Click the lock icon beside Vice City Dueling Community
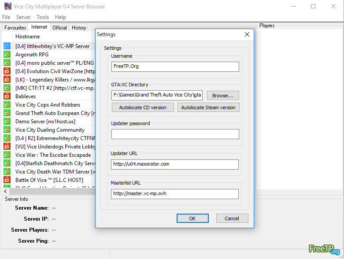 (7, 129)
